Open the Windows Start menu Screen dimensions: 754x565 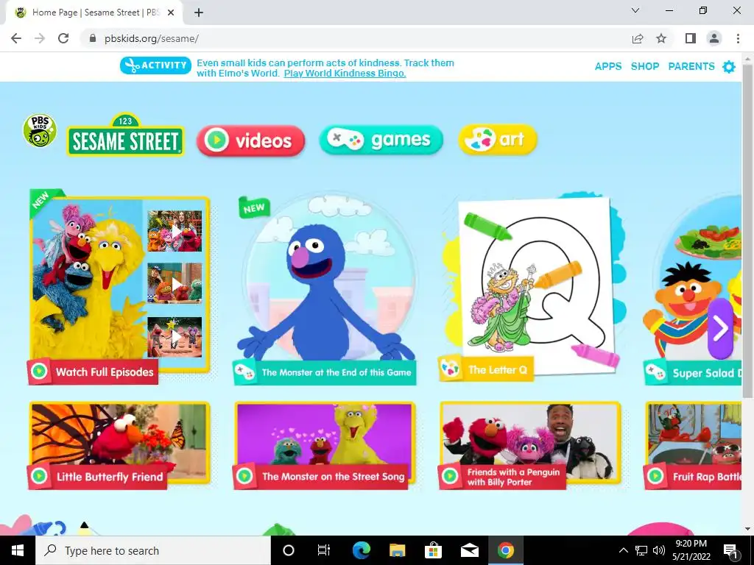[18, 550]
